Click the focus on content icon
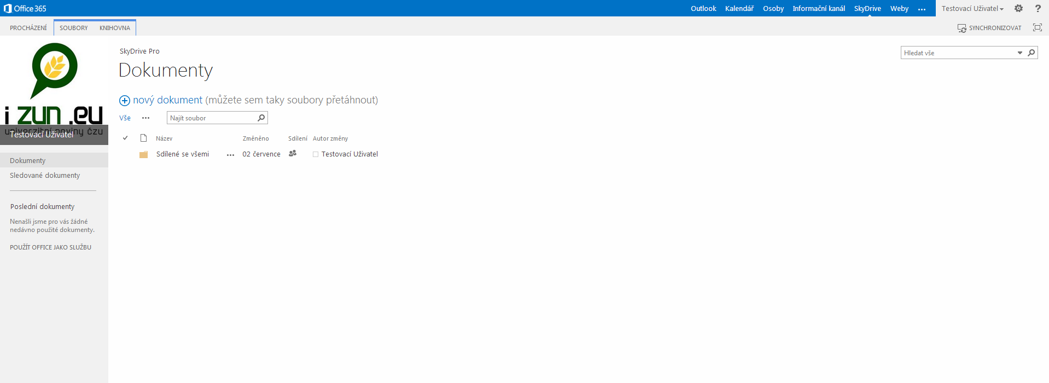Viewport: 1049px width, 383px height. (1037, 27)
